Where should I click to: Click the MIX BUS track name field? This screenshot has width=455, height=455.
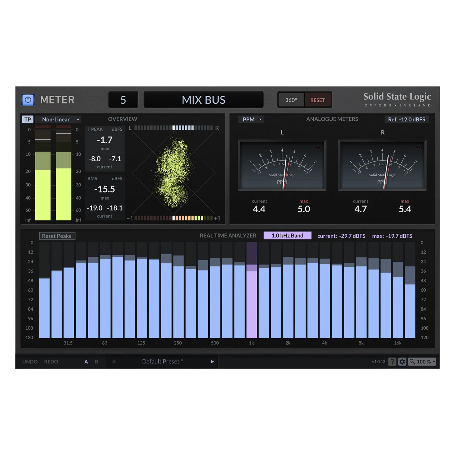tap(204, 100)
